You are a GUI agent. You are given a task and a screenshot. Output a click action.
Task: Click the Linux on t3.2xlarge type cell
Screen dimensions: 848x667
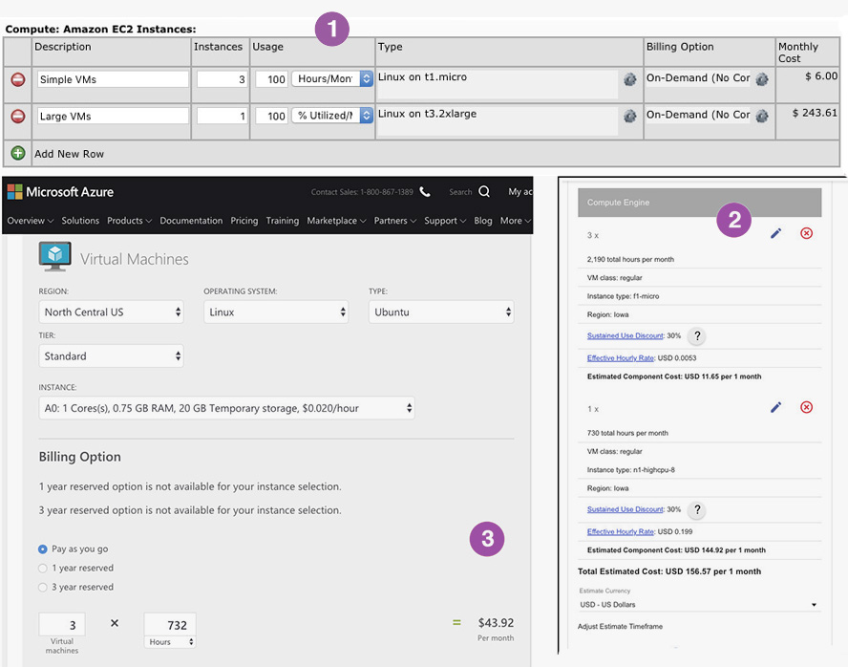coord(498,121)
